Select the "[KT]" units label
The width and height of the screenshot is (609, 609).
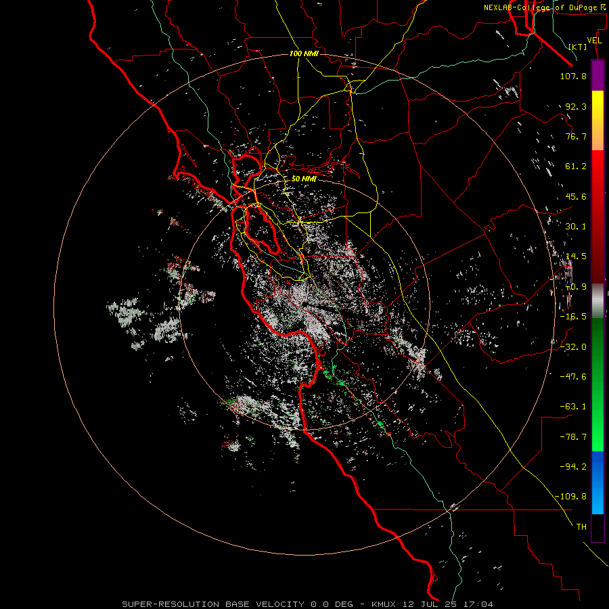click(x=578, y=47)
